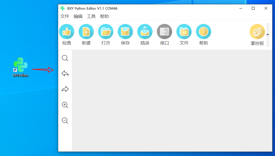Minimize the BXY Python Editor window
This screenshot has height=156, width=275.
(241, 8)
